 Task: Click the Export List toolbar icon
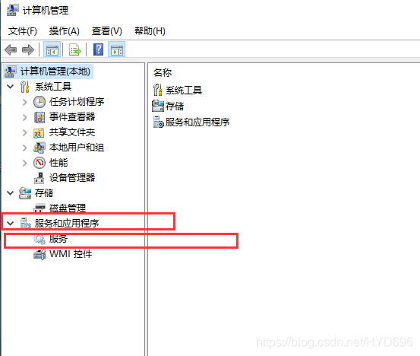(75, 49)
